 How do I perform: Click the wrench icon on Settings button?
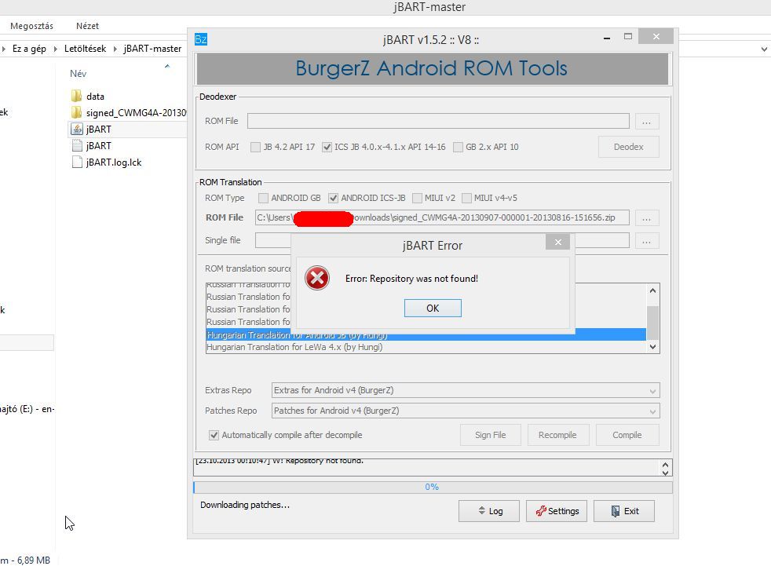tap(541, 511)
